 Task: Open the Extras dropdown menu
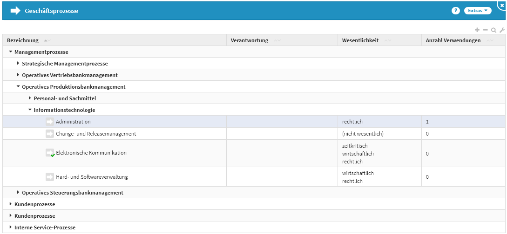coord(478,11)
